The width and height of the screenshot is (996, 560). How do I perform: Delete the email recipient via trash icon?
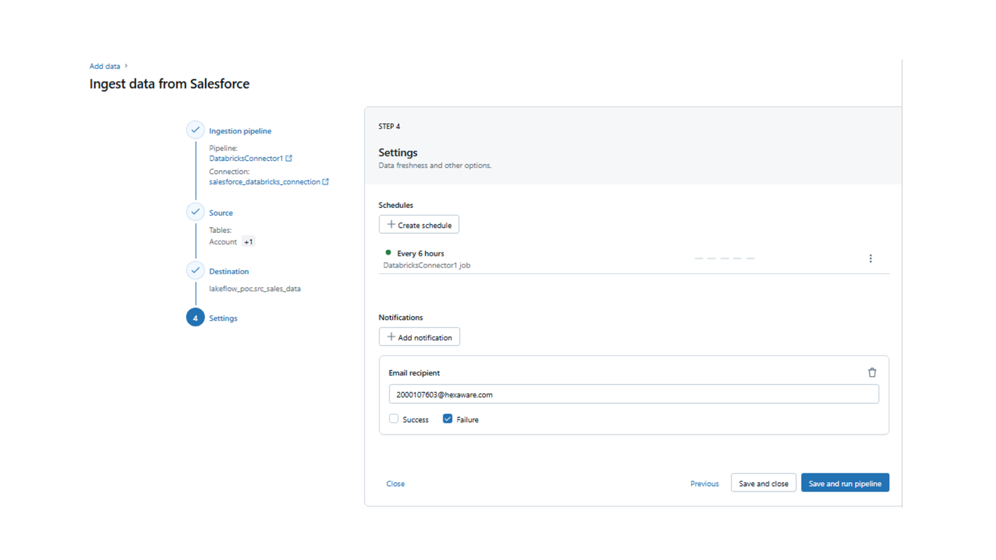coord(872,372)
